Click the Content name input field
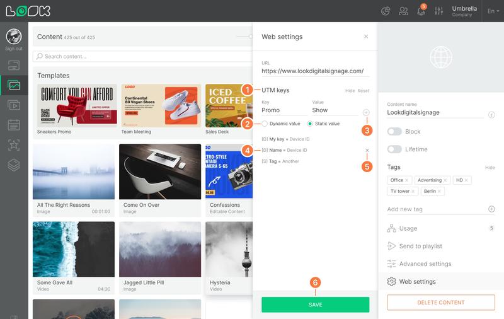The height and width of the screenshot is (319, 504). point(435,113)
